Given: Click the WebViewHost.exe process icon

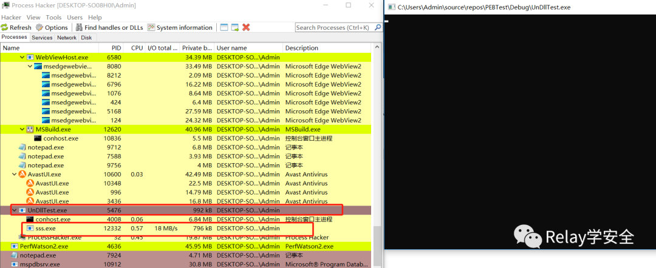Looking at the screenshot, I should click(30, 57).
